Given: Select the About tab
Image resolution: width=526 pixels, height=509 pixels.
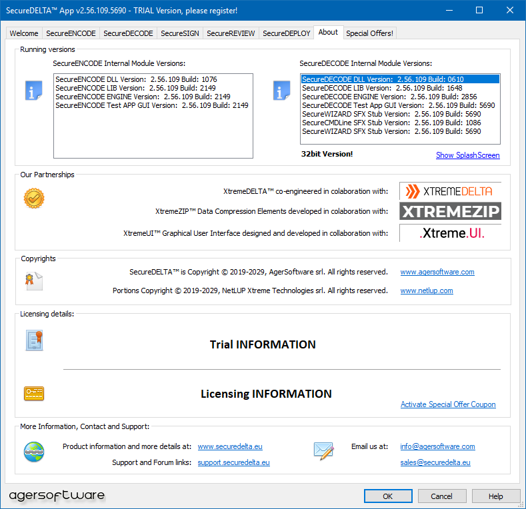Looking at the screenshot, I should (x=328, y=32).
